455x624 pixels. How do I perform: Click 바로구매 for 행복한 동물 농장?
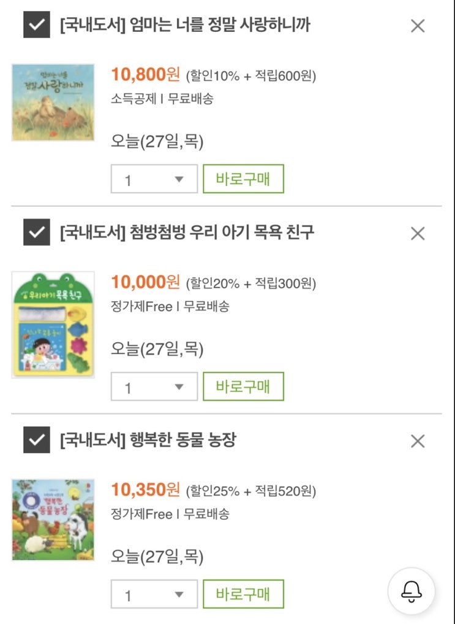(x=243, y=593)
